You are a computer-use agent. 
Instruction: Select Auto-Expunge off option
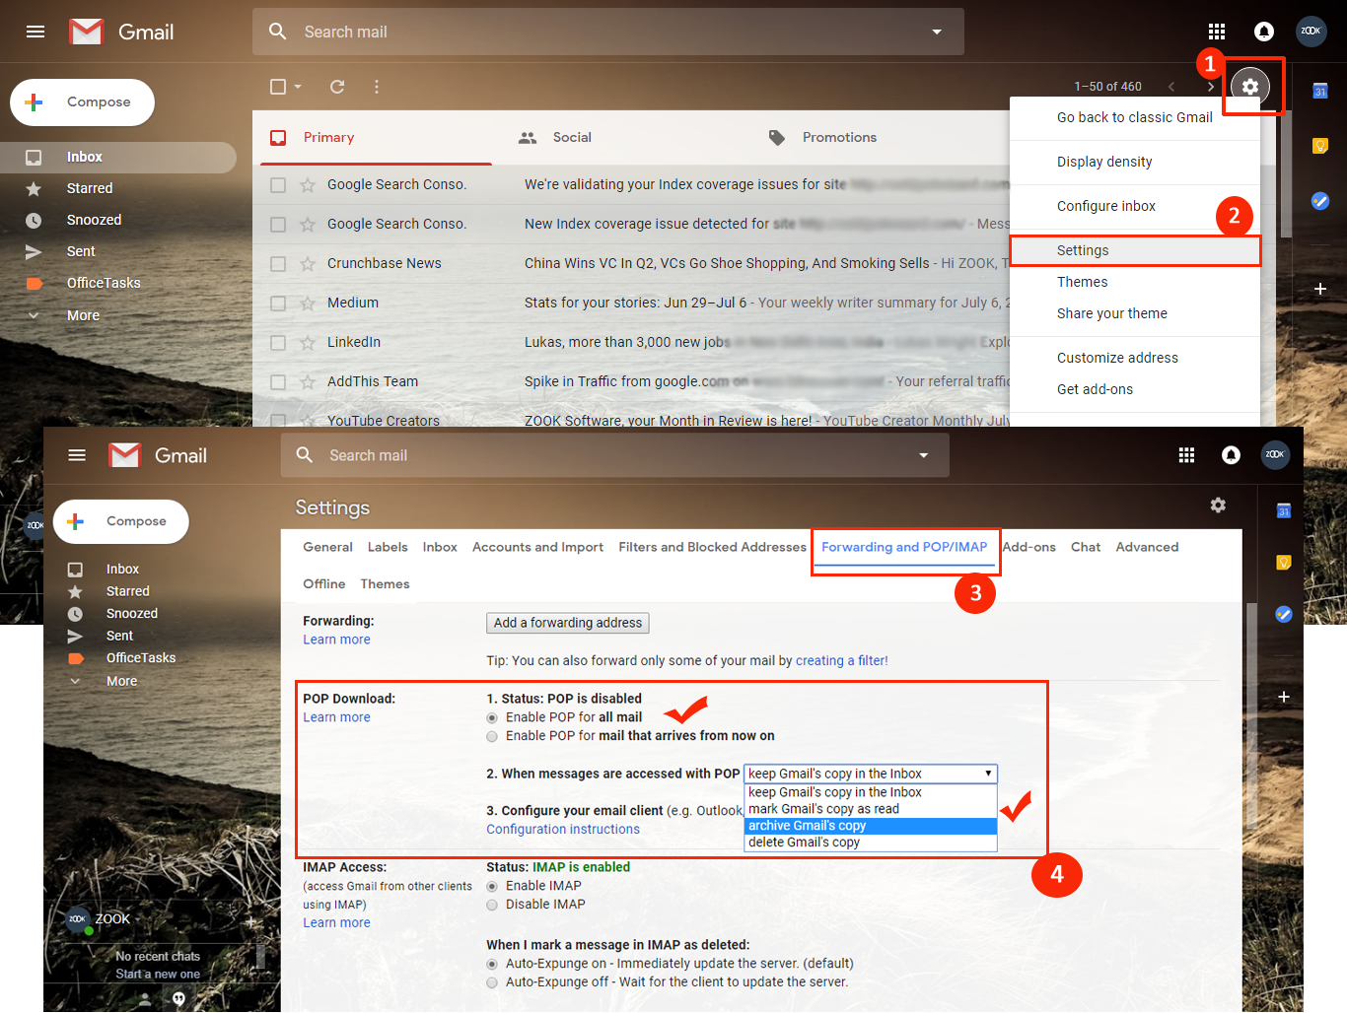(x=492, y=982)
